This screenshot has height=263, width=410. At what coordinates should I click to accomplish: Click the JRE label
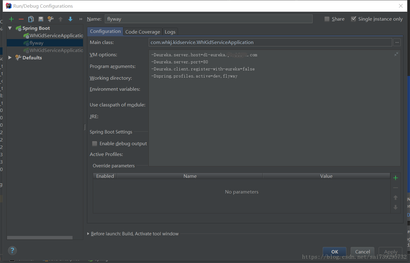[x=94, y=116]
